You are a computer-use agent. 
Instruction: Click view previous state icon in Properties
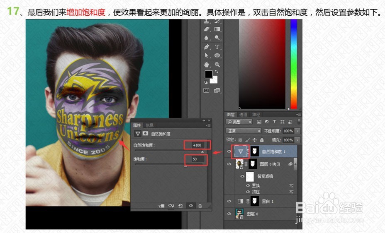(171, 206)
